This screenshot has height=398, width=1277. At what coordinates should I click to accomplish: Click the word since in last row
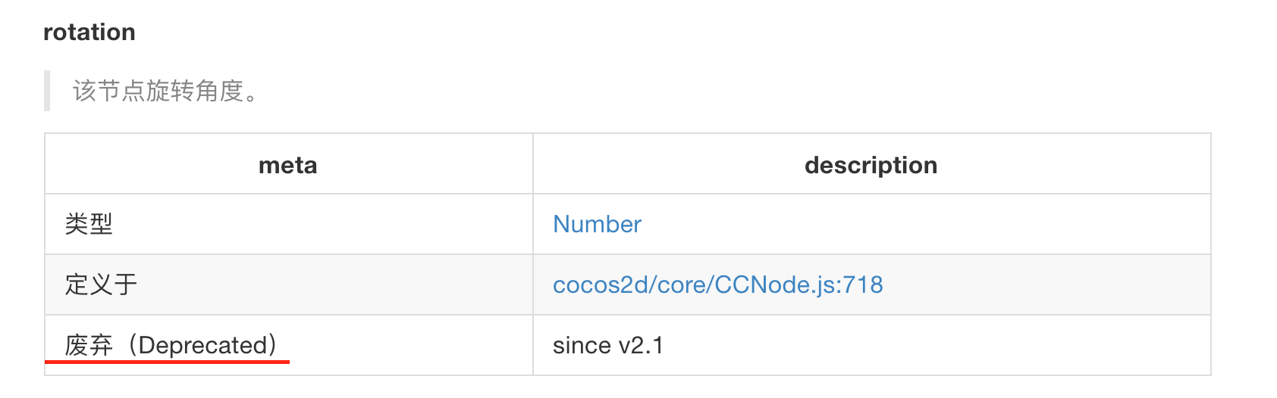tap(582, 345)
